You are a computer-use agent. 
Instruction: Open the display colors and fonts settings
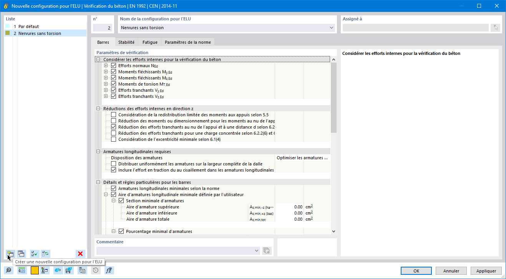[45, 270]
